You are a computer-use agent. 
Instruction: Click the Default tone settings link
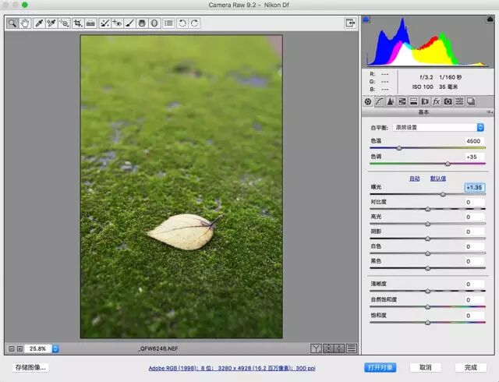click(x=438, y=179)
